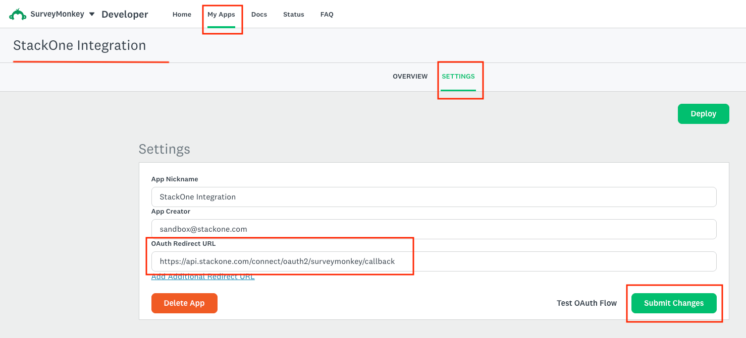The image size is (746, 338).
Task: Add an additional redirect URL
Action: (203, 277)
